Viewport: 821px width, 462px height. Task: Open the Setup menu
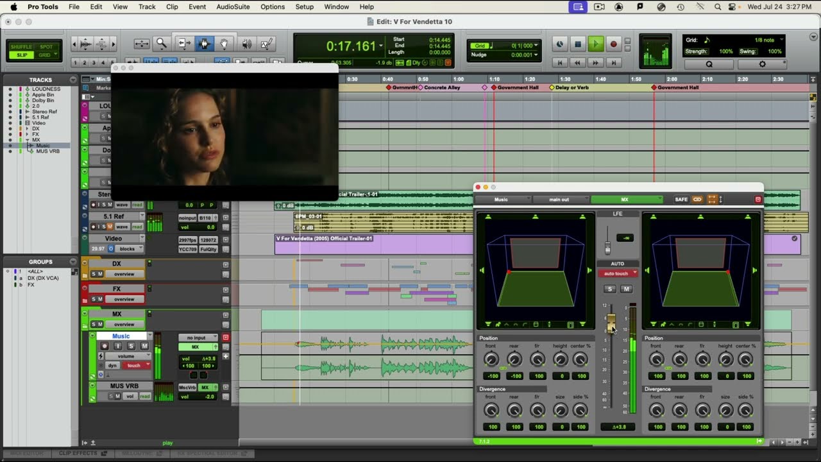[x=305, y=7]
